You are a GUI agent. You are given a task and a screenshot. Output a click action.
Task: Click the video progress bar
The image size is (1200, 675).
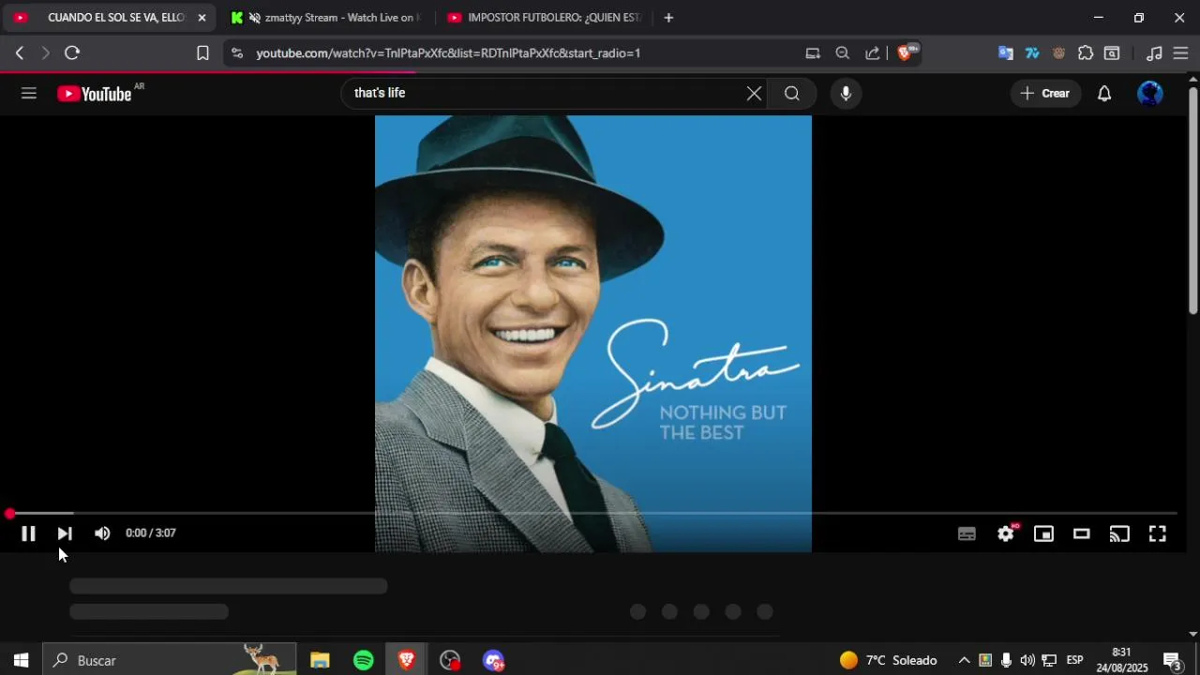[x=592, y=514]
